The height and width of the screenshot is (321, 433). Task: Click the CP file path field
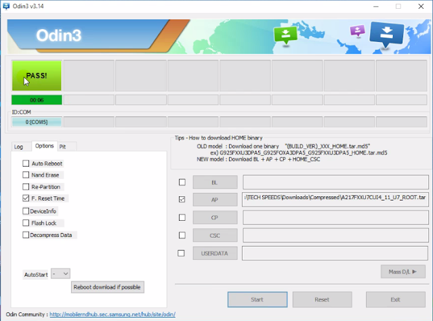point(335,217)
